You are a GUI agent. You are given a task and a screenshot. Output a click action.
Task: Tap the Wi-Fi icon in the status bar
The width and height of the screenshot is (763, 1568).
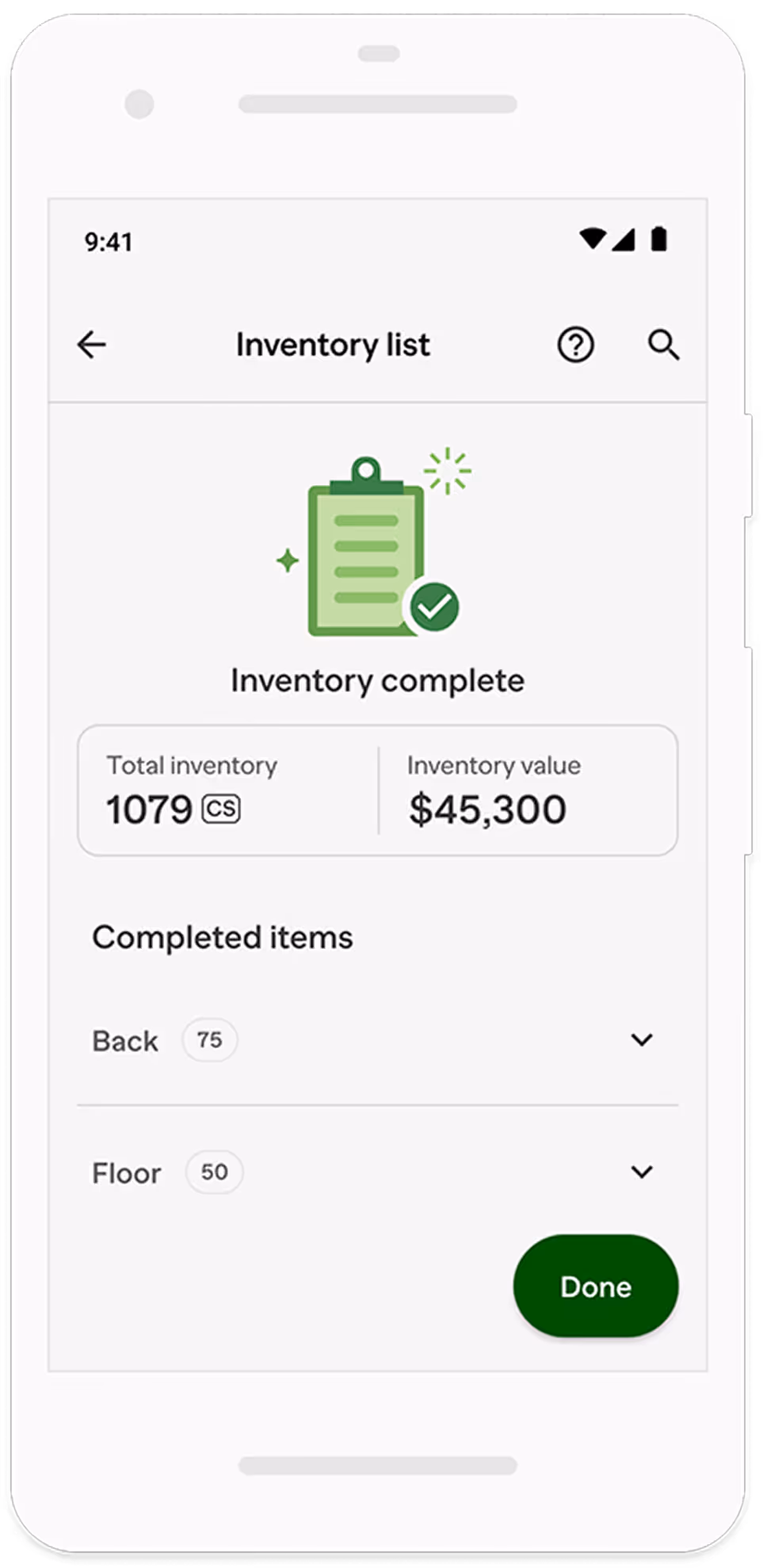tap(593, 238)
